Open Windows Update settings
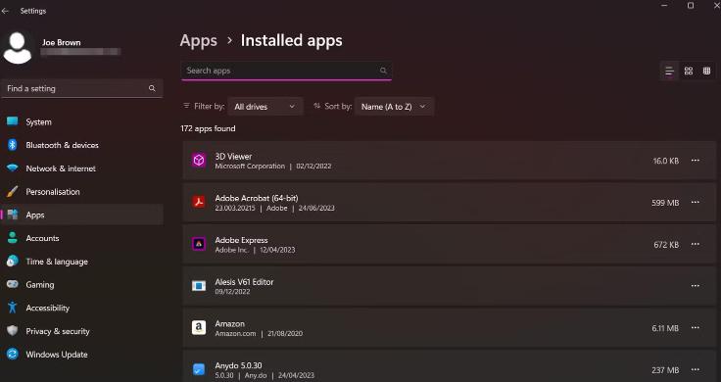Image resolution: width=721 pixels, height=382 pixels. pos(82,355)
